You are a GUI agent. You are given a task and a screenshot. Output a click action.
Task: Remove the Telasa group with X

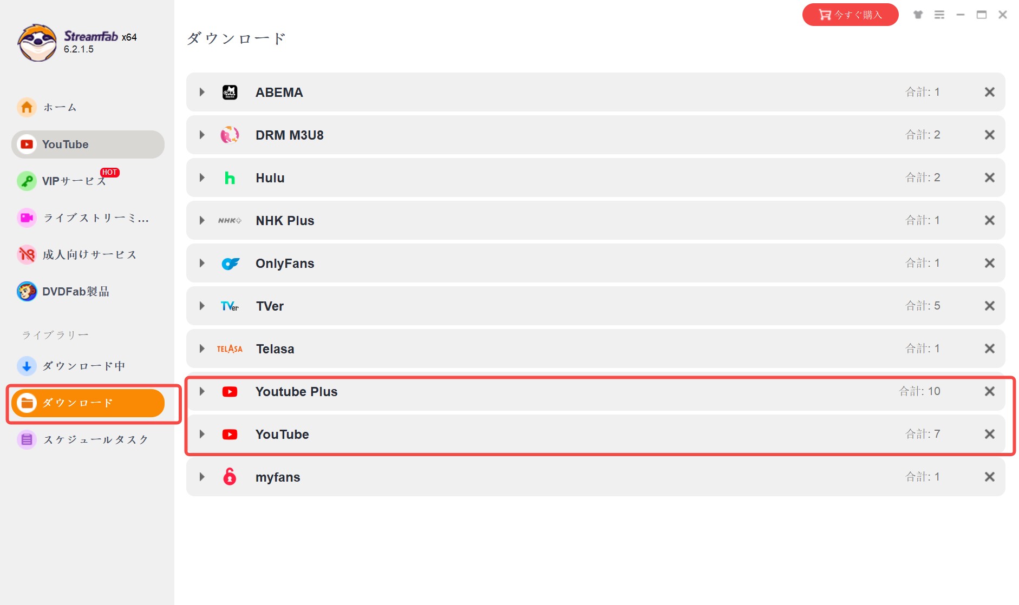990,348
